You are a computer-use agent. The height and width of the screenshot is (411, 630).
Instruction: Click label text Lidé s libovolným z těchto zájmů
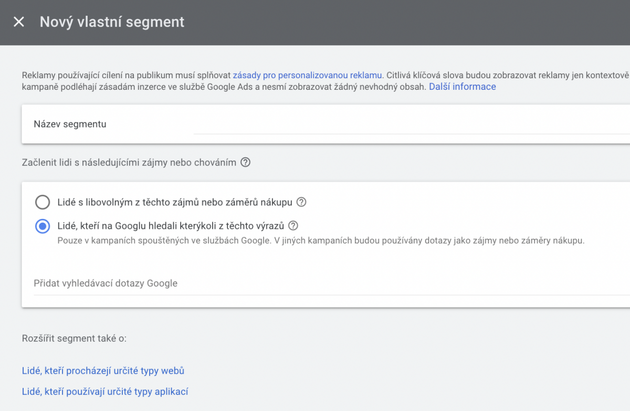point(175,202)
